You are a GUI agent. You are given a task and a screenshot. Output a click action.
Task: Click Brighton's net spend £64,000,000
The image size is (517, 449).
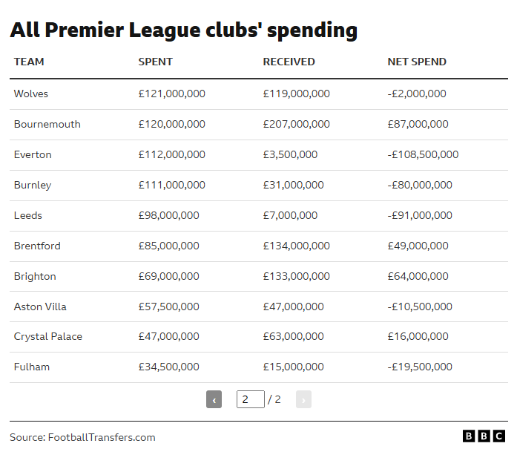[418, 276]
